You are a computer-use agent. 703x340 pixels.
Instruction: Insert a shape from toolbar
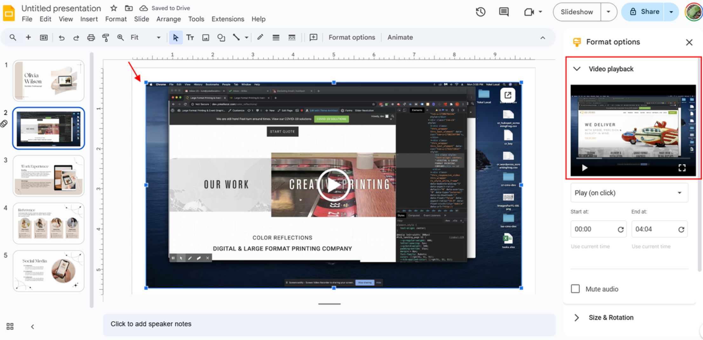point(221,38)
